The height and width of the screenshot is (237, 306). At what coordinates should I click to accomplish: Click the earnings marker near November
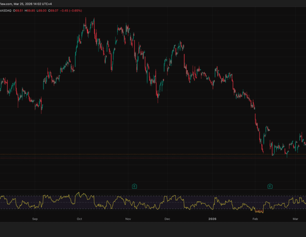134,186
